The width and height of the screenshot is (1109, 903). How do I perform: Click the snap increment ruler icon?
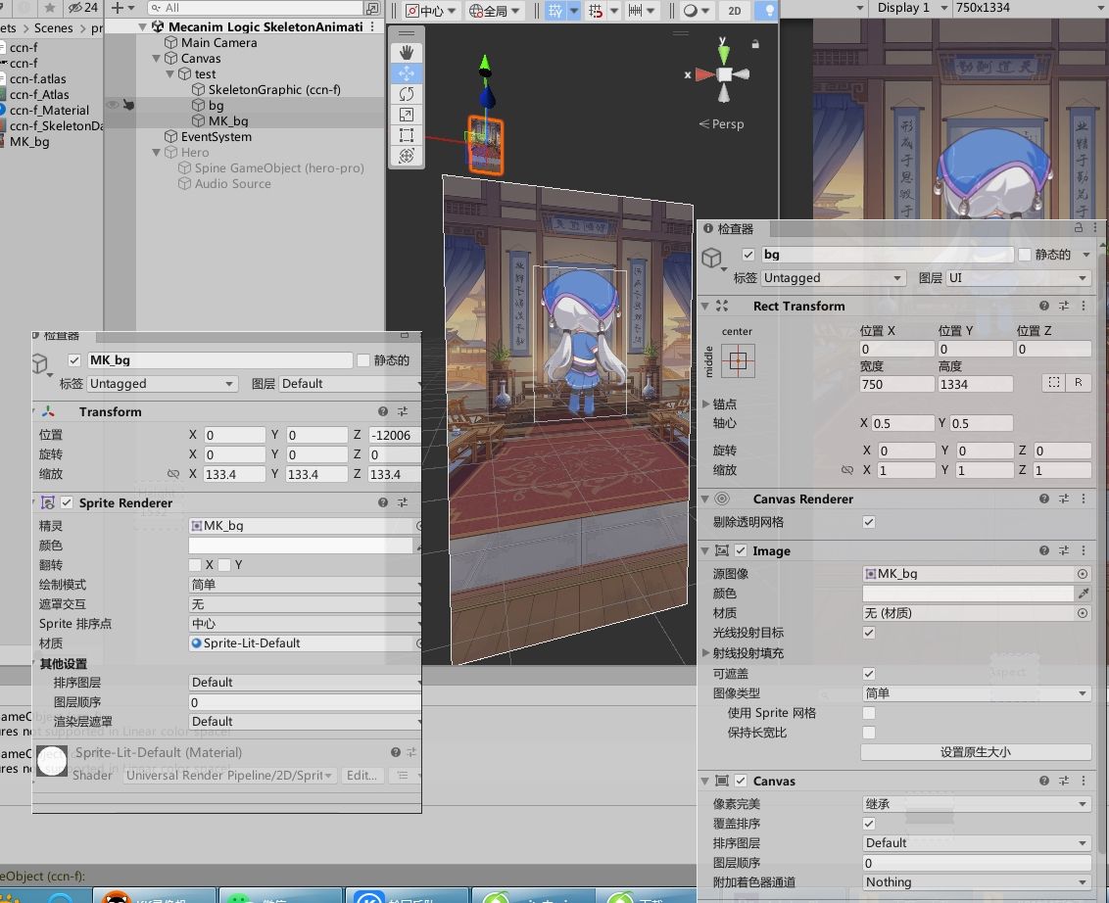point(635,10)
